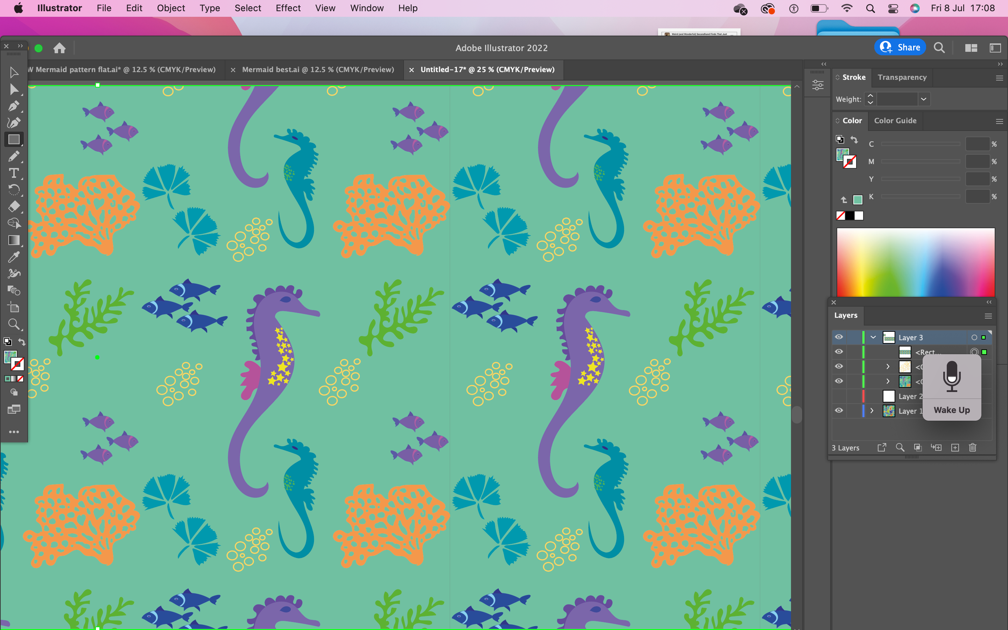
Task: Expand Layer 1 contents
Action: [872, 411]
